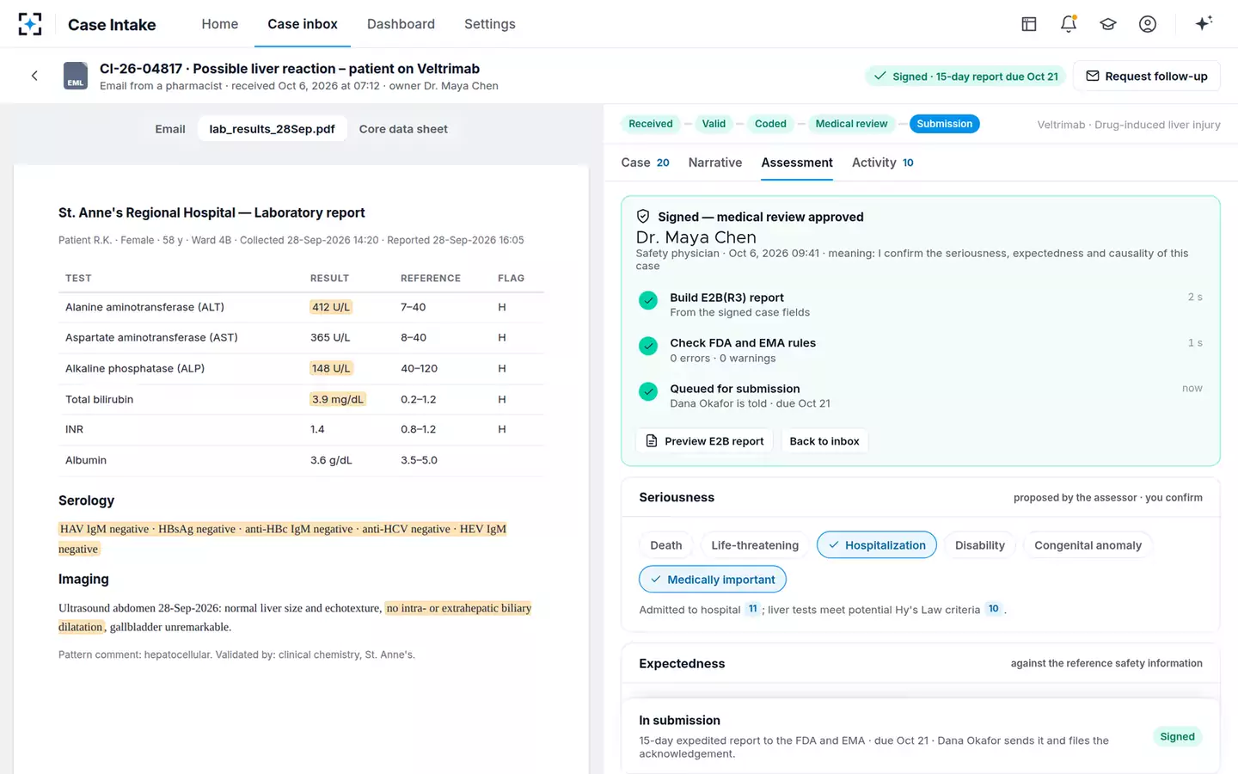Image resolution: width=1238 pixels, height=774 pixels.
Task: Switch to the Core data sheet tab
Action: point(403,129)
